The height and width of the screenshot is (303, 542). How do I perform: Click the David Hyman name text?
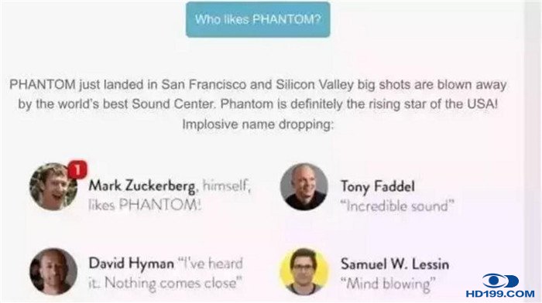[132, 264]
